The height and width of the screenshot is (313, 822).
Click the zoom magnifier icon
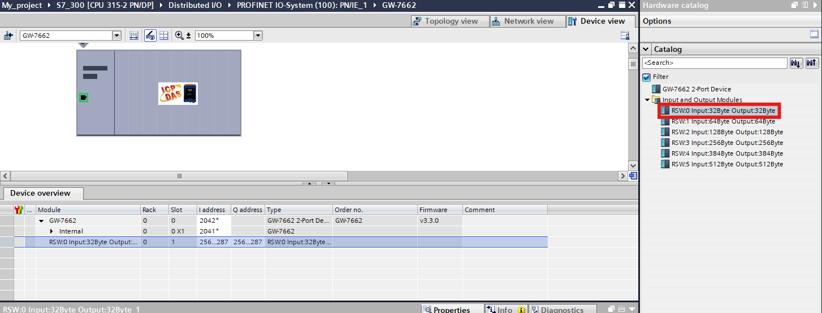pos(180,36)
